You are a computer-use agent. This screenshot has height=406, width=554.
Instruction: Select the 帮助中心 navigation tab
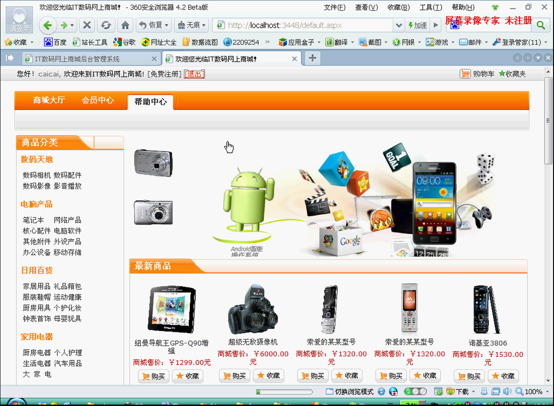(x=150, y=102)
